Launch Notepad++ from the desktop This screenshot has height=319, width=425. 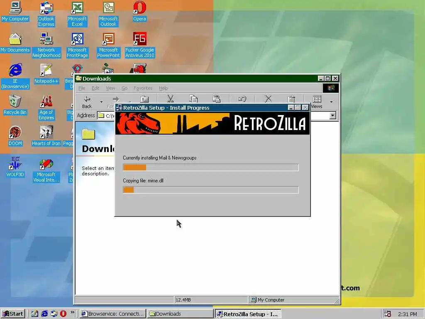pos(46,74)
